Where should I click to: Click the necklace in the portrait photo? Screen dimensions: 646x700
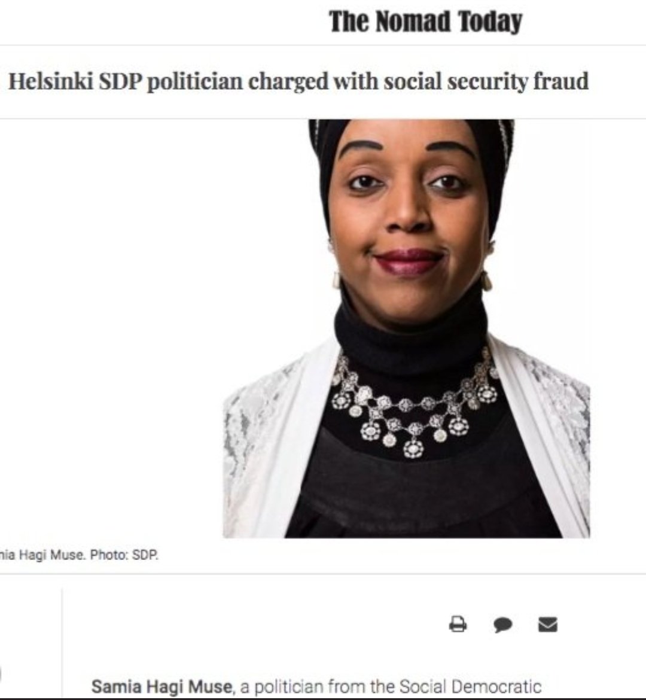point(415,404)
